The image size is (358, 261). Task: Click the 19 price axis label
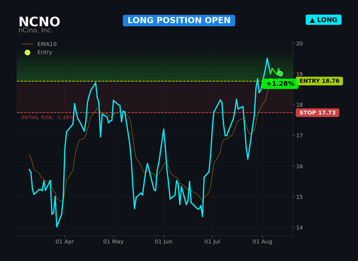pyautogui.click(x=299, y=74)
